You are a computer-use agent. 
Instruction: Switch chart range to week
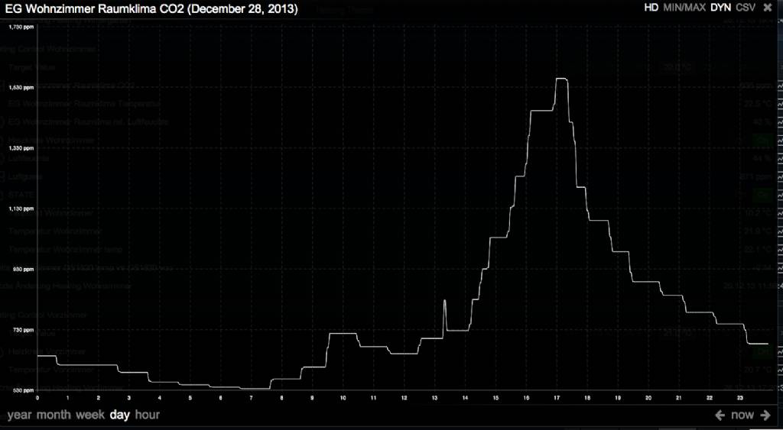pos(90,415)
